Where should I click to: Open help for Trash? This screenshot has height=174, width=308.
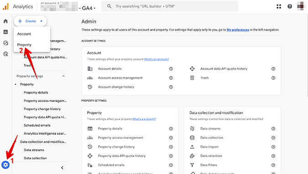pos(273,78)
